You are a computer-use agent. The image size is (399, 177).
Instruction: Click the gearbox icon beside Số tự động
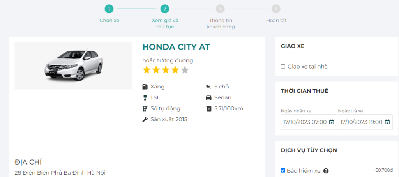point(145,108)
